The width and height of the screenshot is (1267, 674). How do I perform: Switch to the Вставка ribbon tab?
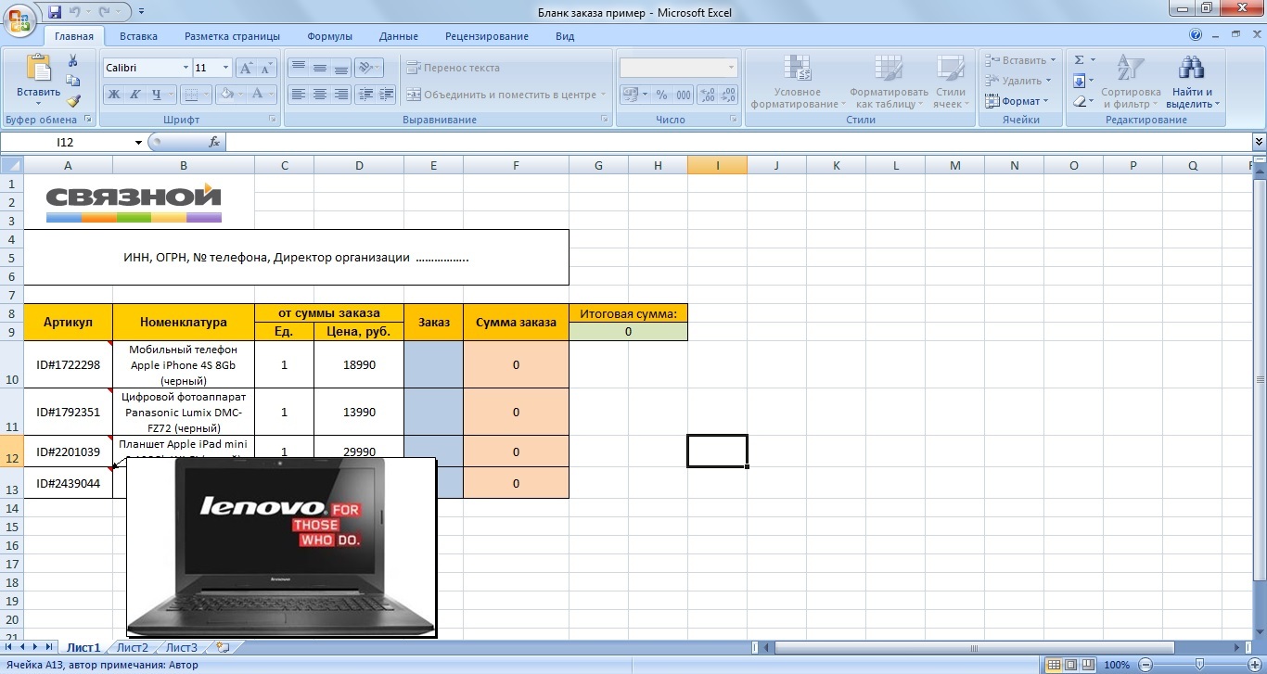(x=138, y=36)
